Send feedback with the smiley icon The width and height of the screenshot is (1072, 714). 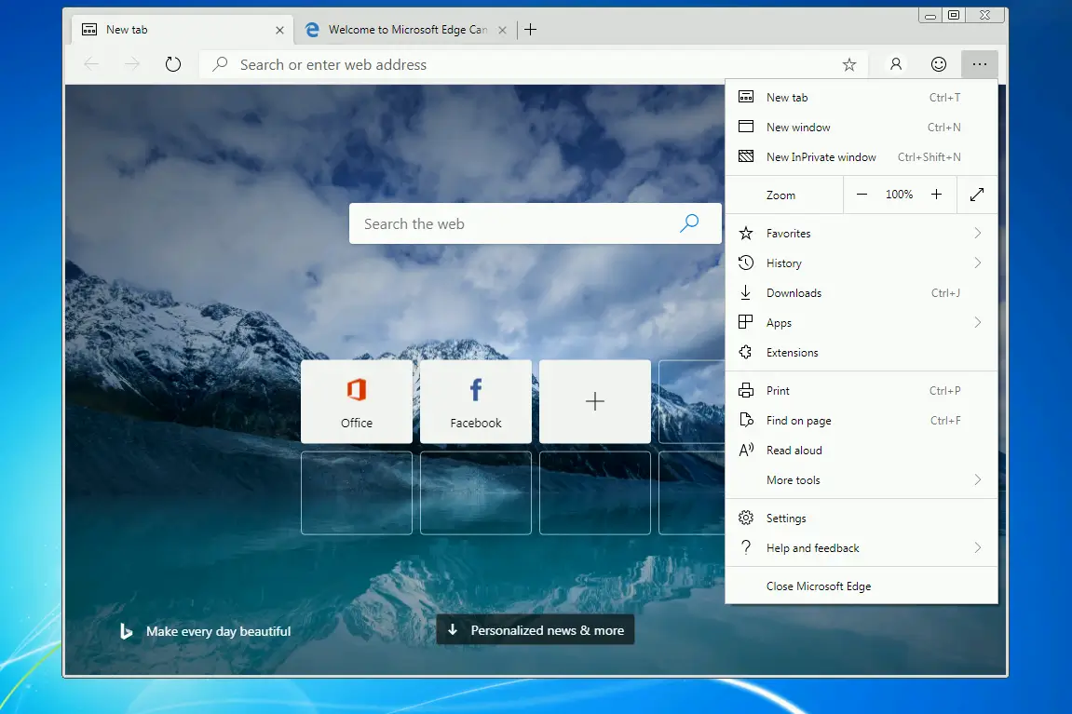[x=939, y=64]
